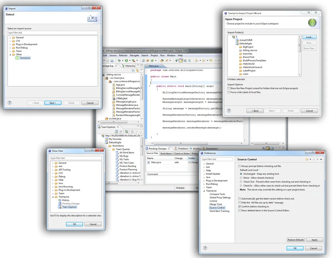333x258 pixels.
Task: Click the Refresh icon in Team Explorer toolbar
Action: pos(116,132)
